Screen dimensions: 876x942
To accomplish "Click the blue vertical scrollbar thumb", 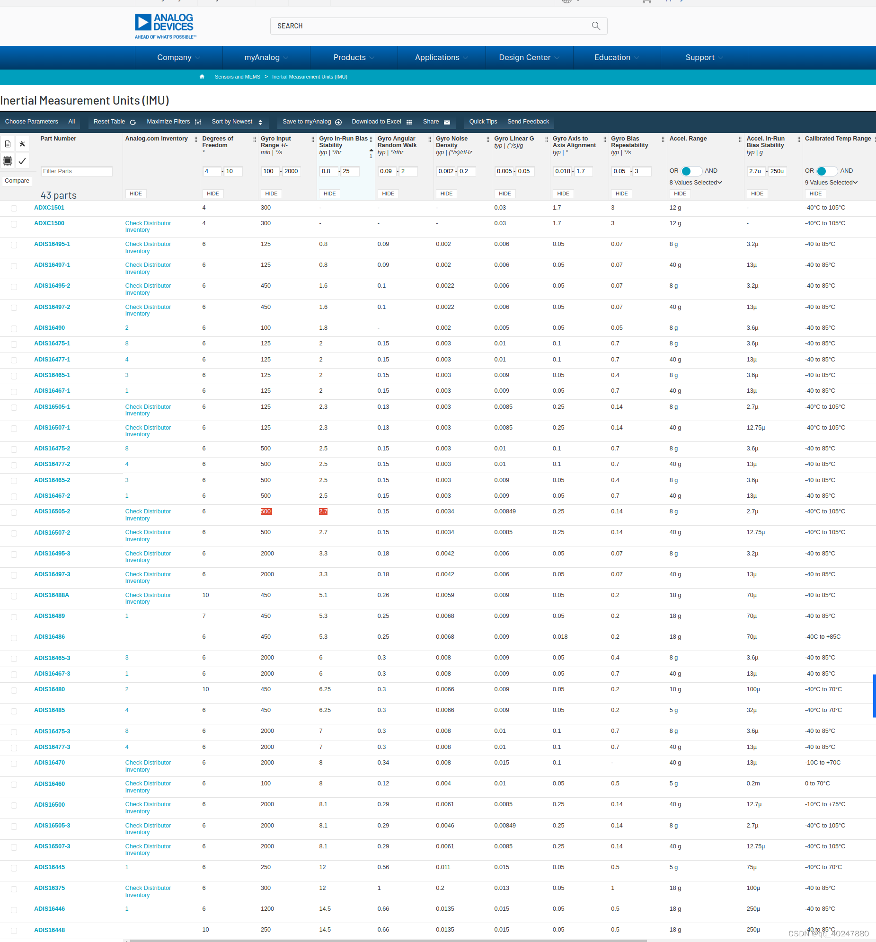I will tap(874, 696).
